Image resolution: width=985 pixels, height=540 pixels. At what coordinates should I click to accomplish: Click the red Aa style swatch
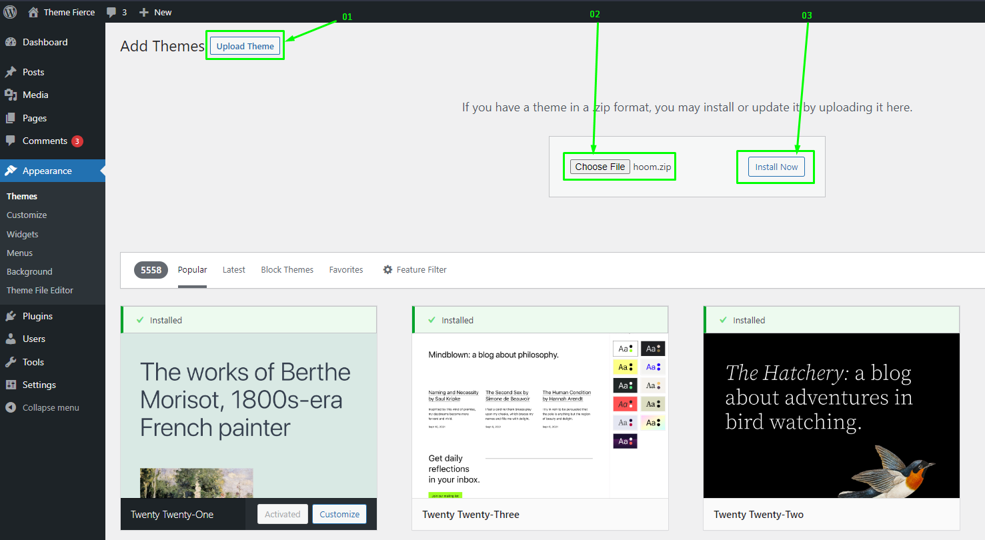tap(626, 404)
